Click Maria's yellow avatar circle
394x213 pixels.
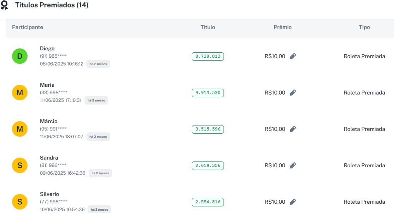(20, 93)
